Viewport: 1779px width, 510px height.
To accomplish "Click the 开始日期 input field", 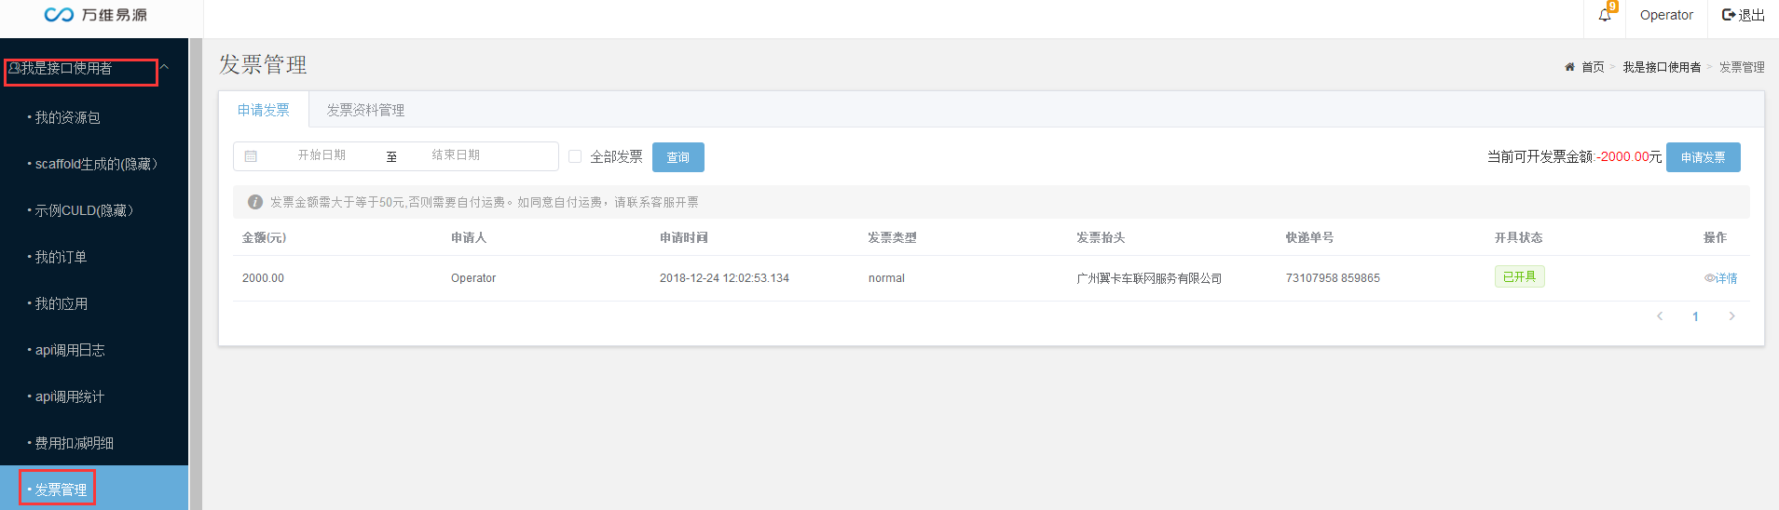I will (x=322, y=155).
